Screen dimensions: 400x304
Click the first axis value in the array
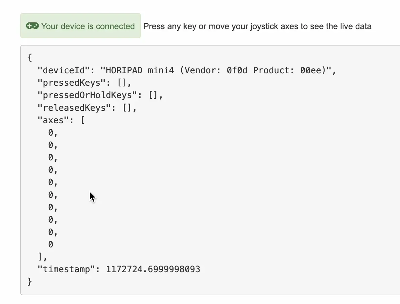point(51,133)
